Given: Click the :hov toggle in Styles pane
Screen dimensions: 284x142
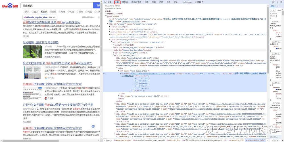Looking at the screenshot, I should click(279, 10).
